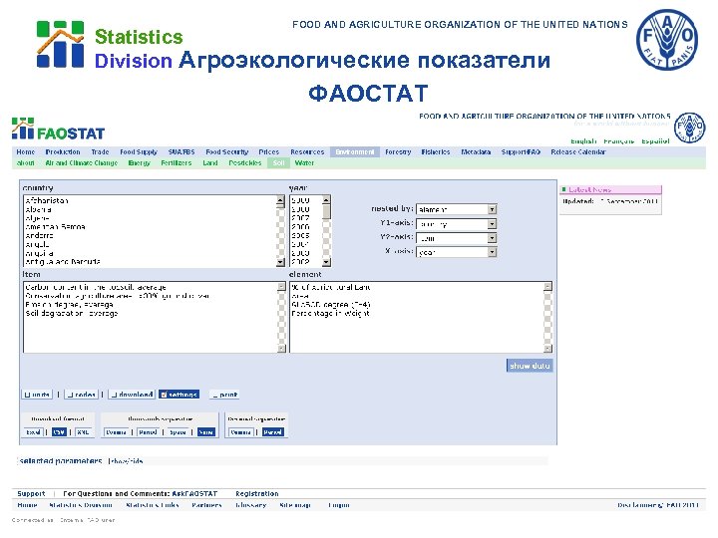Screen dimensions: 718x538
Task: Toggle the print option
Action: click(224, 395)
